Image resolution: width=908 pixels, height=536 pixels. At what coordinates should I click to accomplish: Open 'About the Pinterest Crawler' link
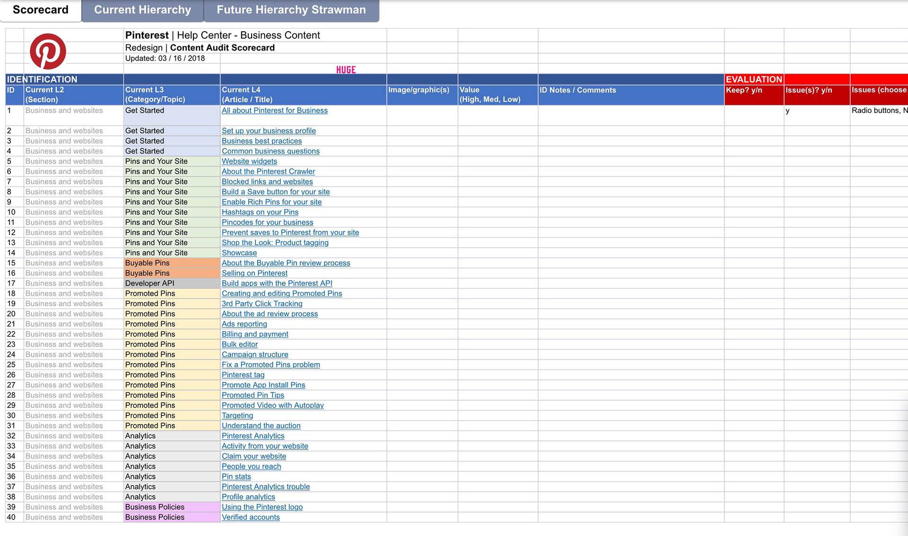pyautogui.click(x=268, y=172)
